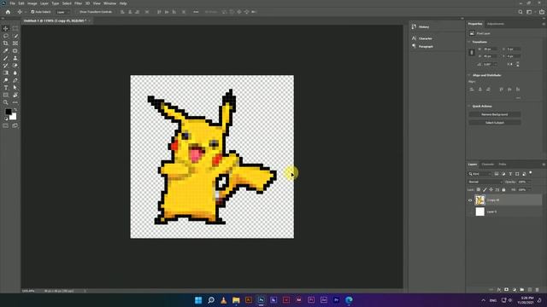547x307 pixels.
Task: Collapse the Transform section
Action: coord(468,42)
